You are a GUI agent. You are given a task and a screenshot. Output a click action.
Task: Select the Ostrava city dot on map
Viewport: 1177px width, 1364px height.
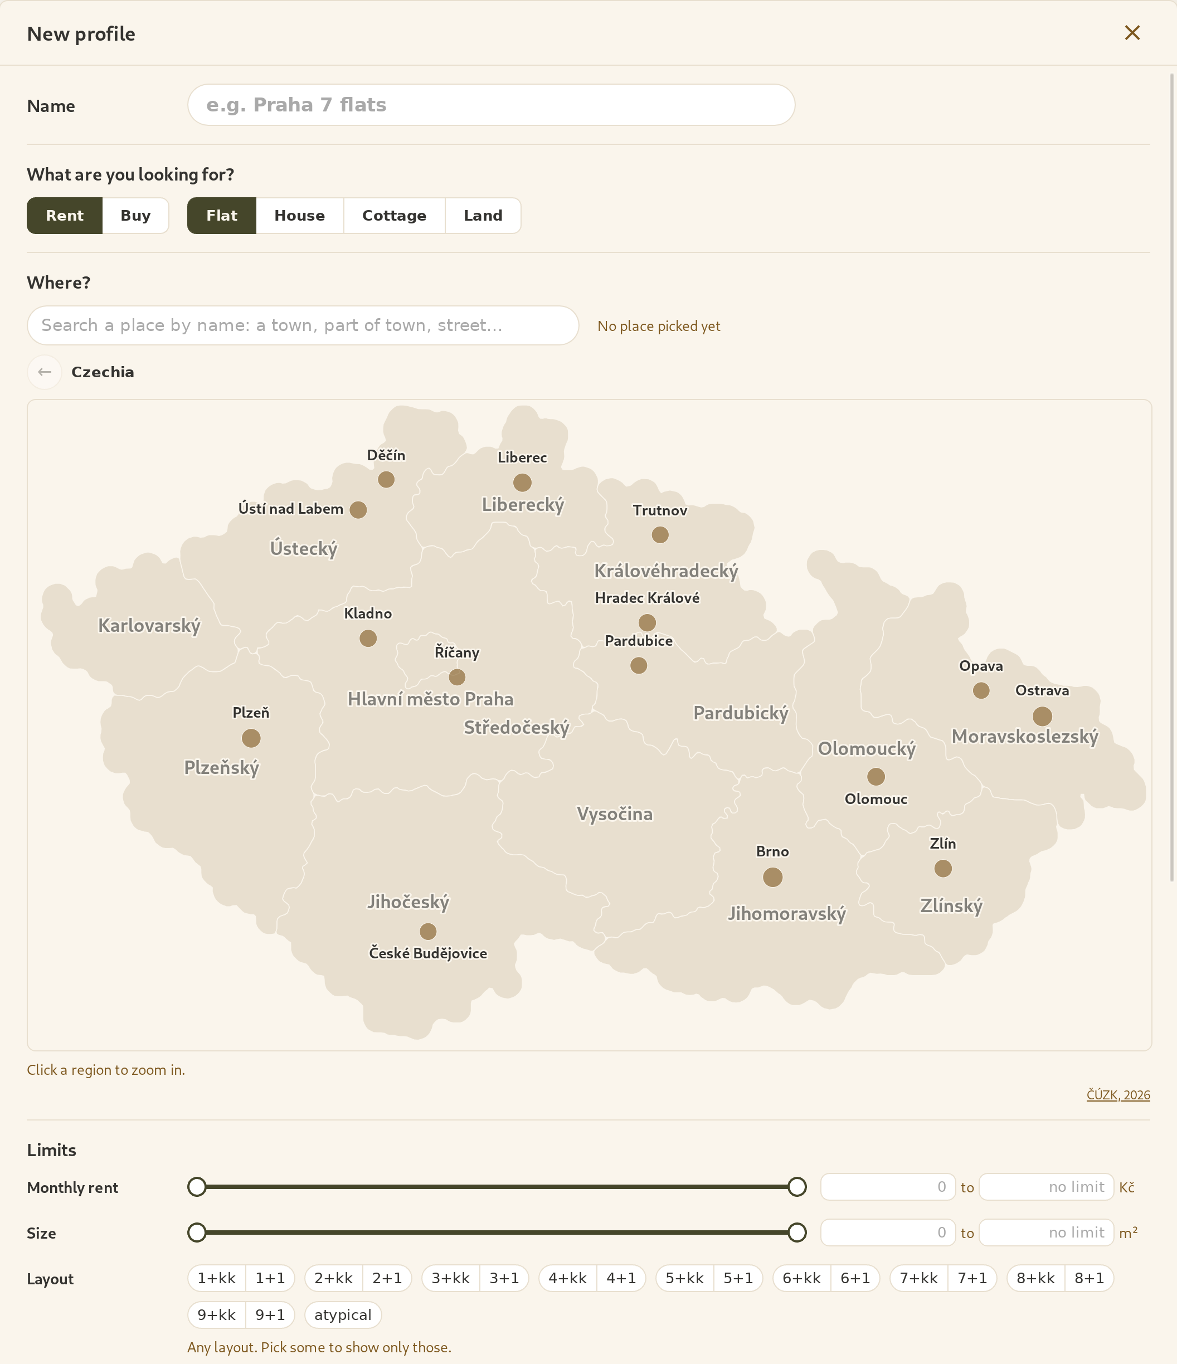coord(1042,715)
